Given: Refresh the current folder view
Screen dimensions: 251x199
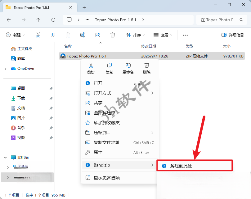Looking at the screenshot, I should pyautogui.click(x=53, y=20).
